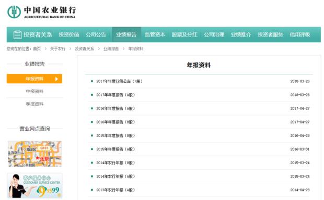Click the bullet square before 2017年年度业绩公告（H股）

pos(92,81)
